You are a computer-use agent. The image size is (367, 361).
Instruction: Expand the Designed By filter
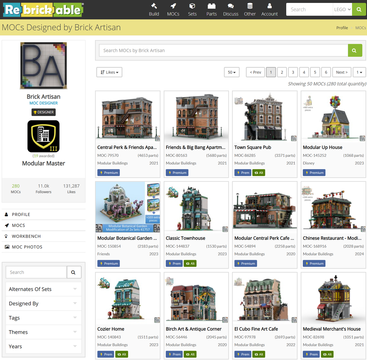[44, 304]
